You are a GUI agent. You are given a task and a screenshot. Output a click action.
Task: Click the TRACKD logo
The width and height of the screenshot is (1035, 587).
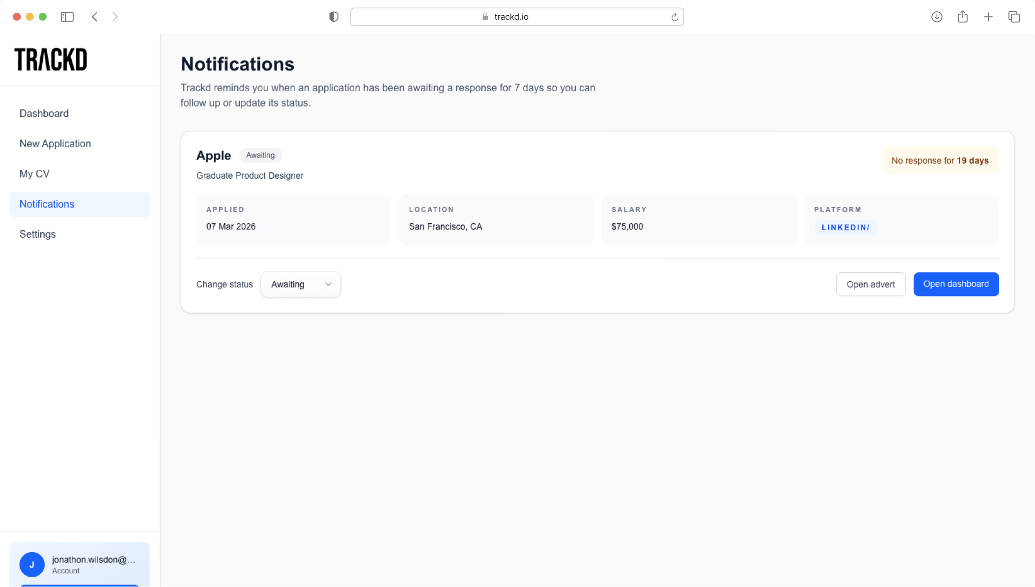click(51, 59)
